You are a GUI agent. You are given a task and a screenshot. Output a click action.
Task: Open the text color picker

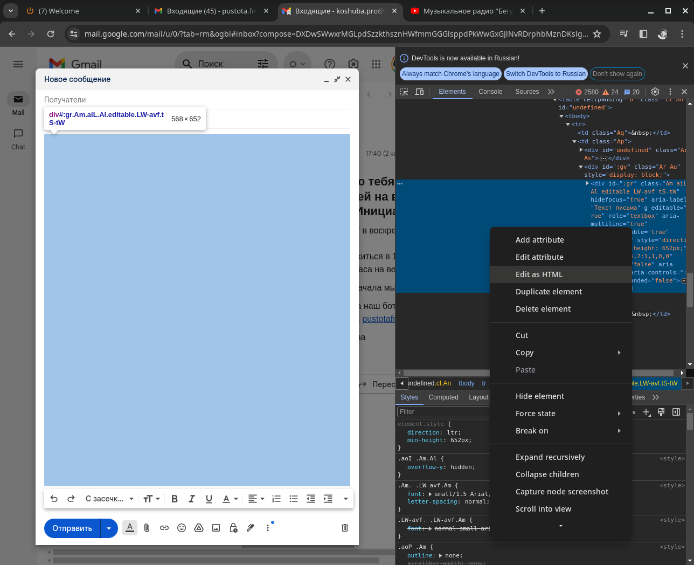[230, 499]
